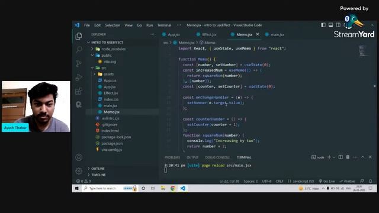Open the Accounts icon in activity bar
The width and height of the screenshot is (379, 213).
coord(79,157)
